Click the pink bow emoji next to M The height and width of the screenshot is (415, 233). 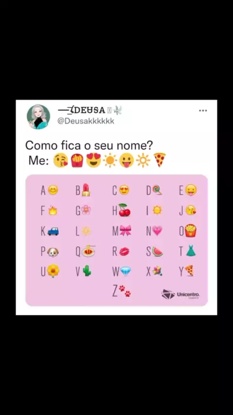125,230
